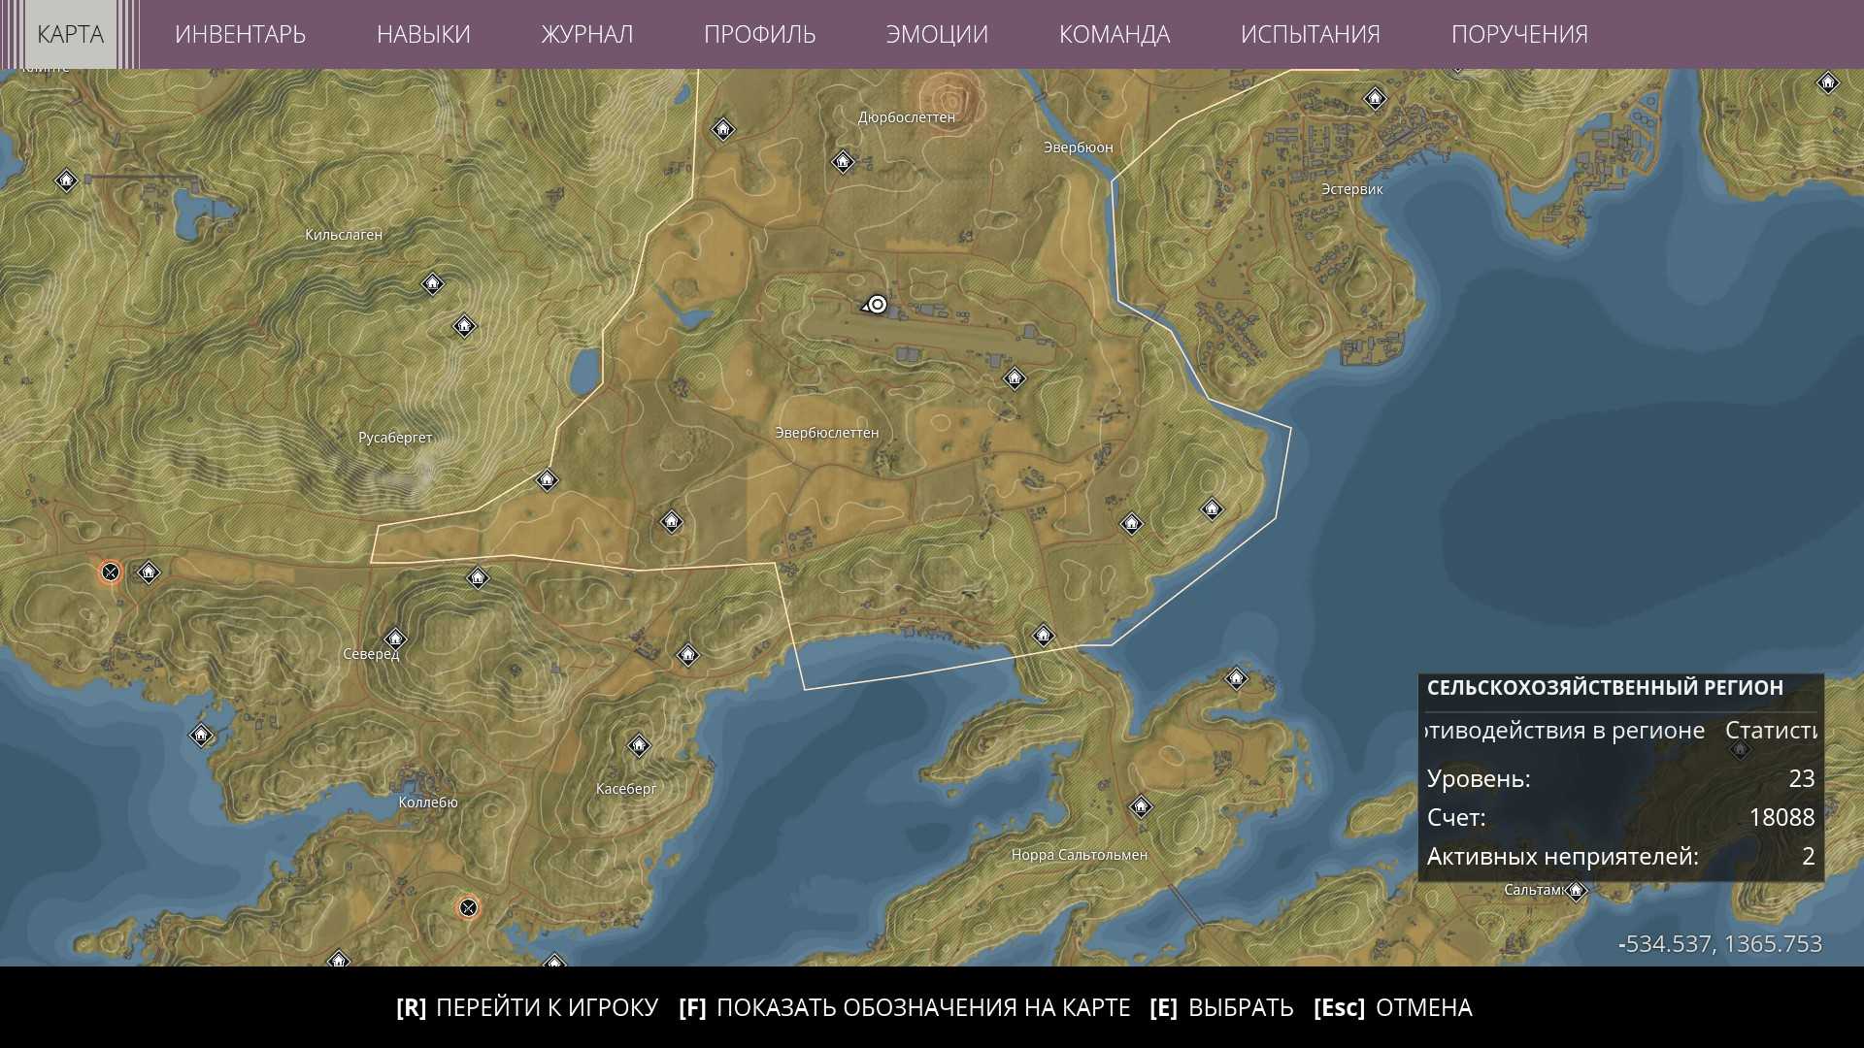Go to the ИСПЫТАНИЯ tab
The width and height of the screenshot is (1864, 1048).
pos(1310,34)
